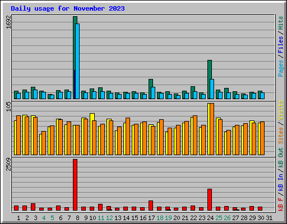Click day label 2 on the x-axis
287x224 pixels.
tap(27, 218)
